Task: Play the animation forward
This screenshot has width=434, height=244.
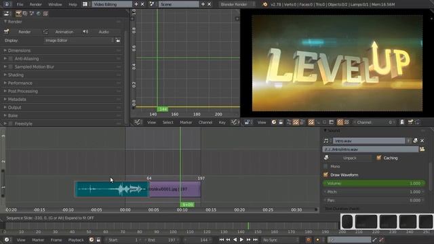Action: pos(241,240)
